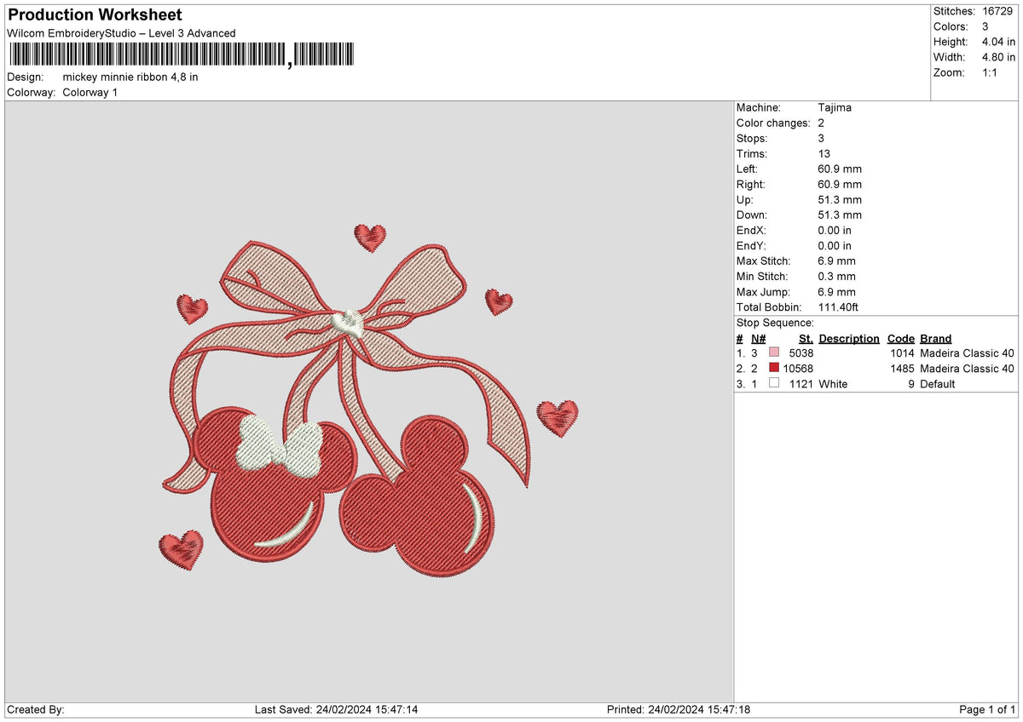Click the 'White' description in row 3
The height and width of the screenshot is (722, 1023).
[833, 383]
